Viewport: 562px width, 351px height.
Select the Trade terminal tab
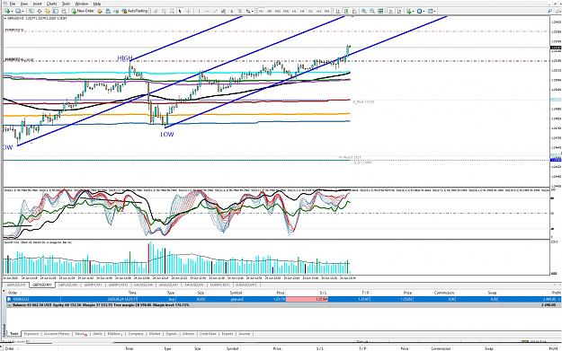tap(14, 333)
